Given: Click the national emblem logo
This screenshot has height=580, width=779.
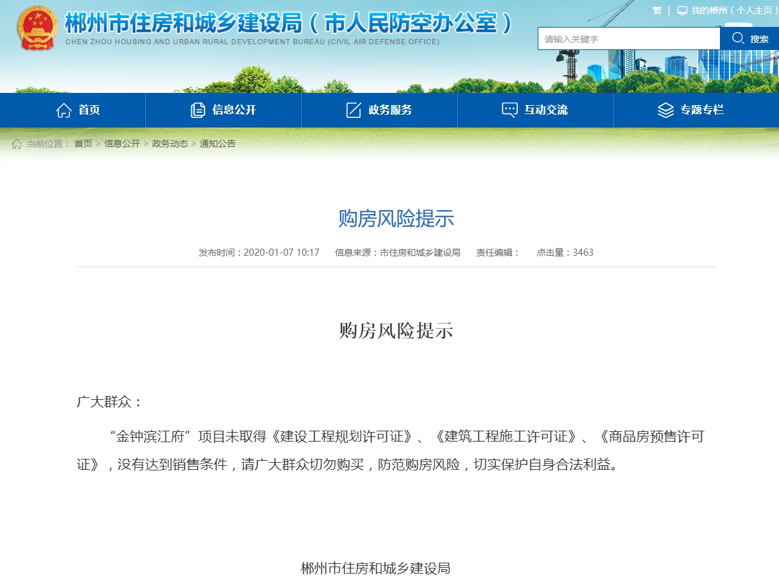Looking at the screenshot, I should click(x=37, y=29).
